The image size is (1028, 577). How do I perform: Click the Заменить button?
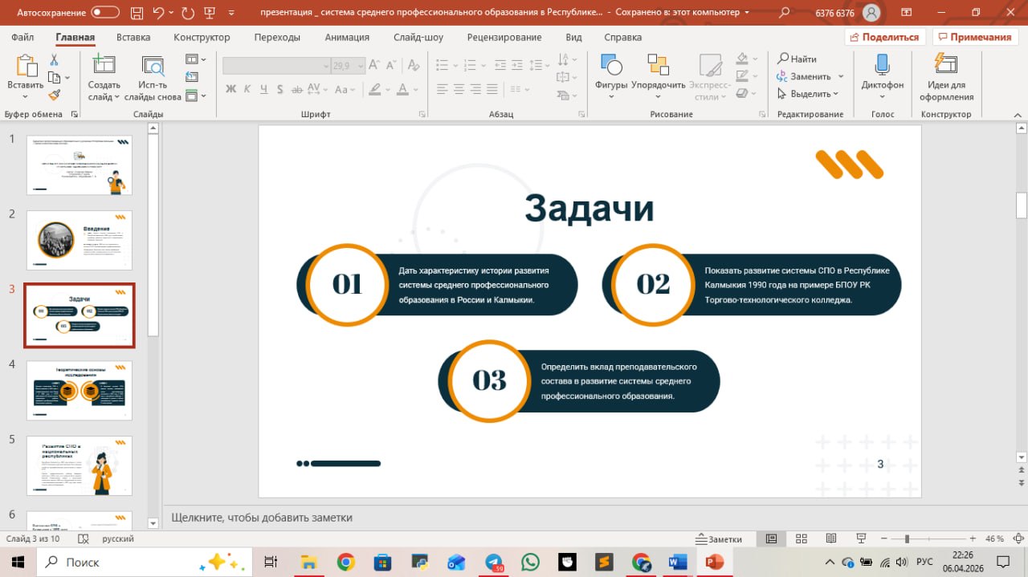tap(804, 76)
